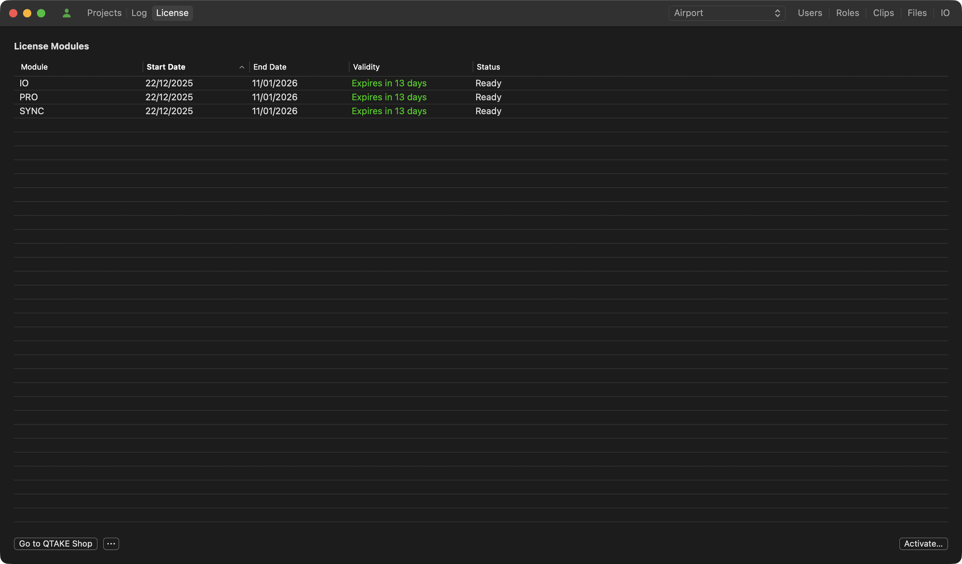Sort by the End Date column header

point(270,67)
